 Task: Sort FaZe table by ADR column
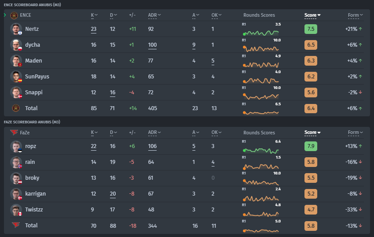(154, 133)
